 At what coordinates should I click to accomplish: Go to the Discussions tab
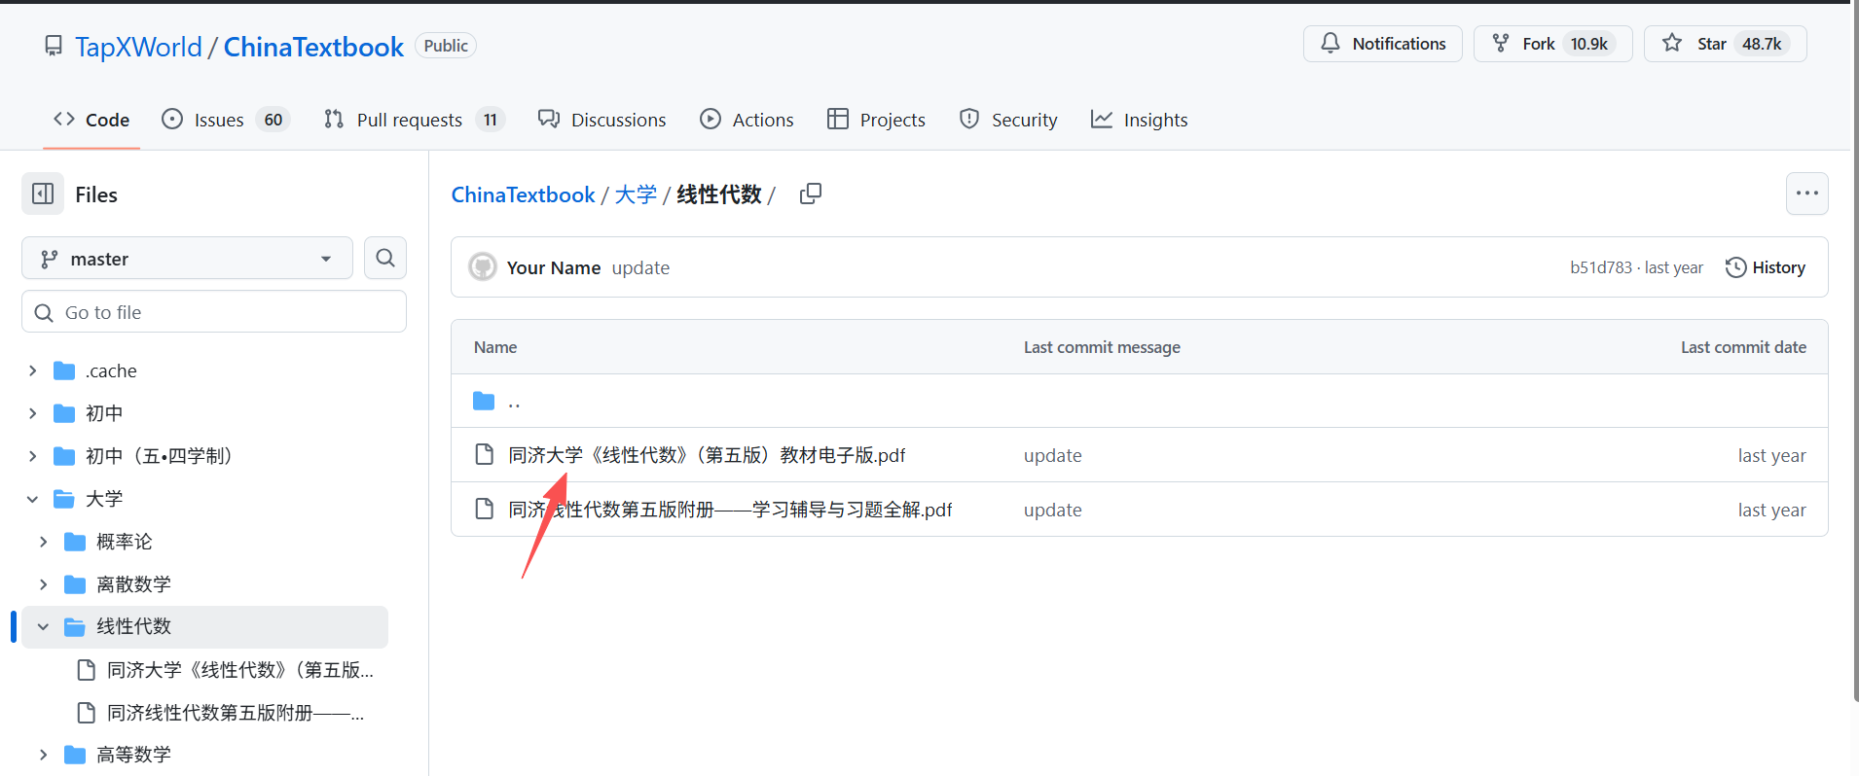pos(602,120)
